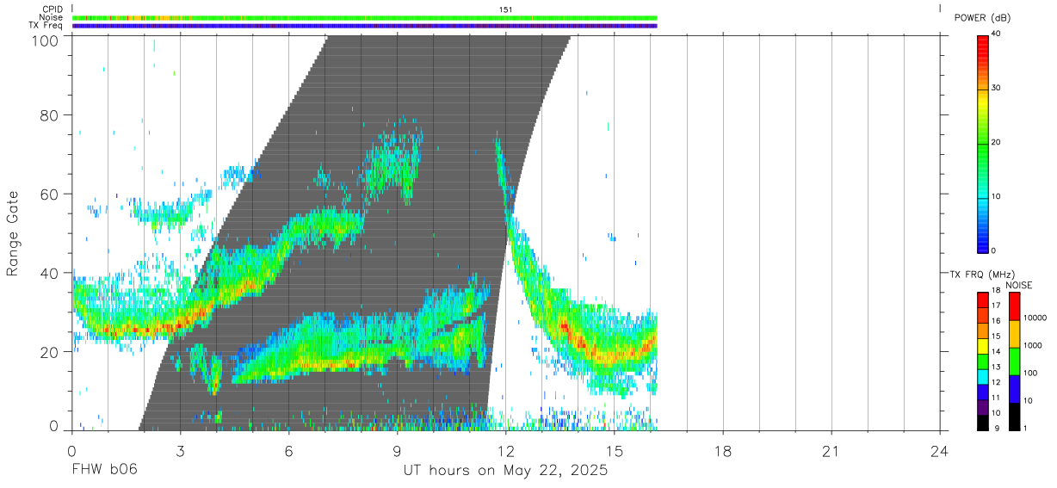Click the '9' hour tick on UT axis
This screenshot has width=1057, height=488.
pyautogui.click(x=397, y=450)
